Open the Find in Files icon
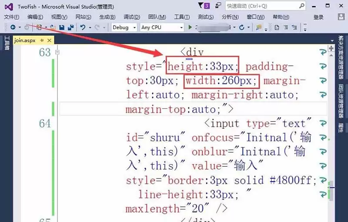This screenshot has height=222, width=348. click(258, 27)
